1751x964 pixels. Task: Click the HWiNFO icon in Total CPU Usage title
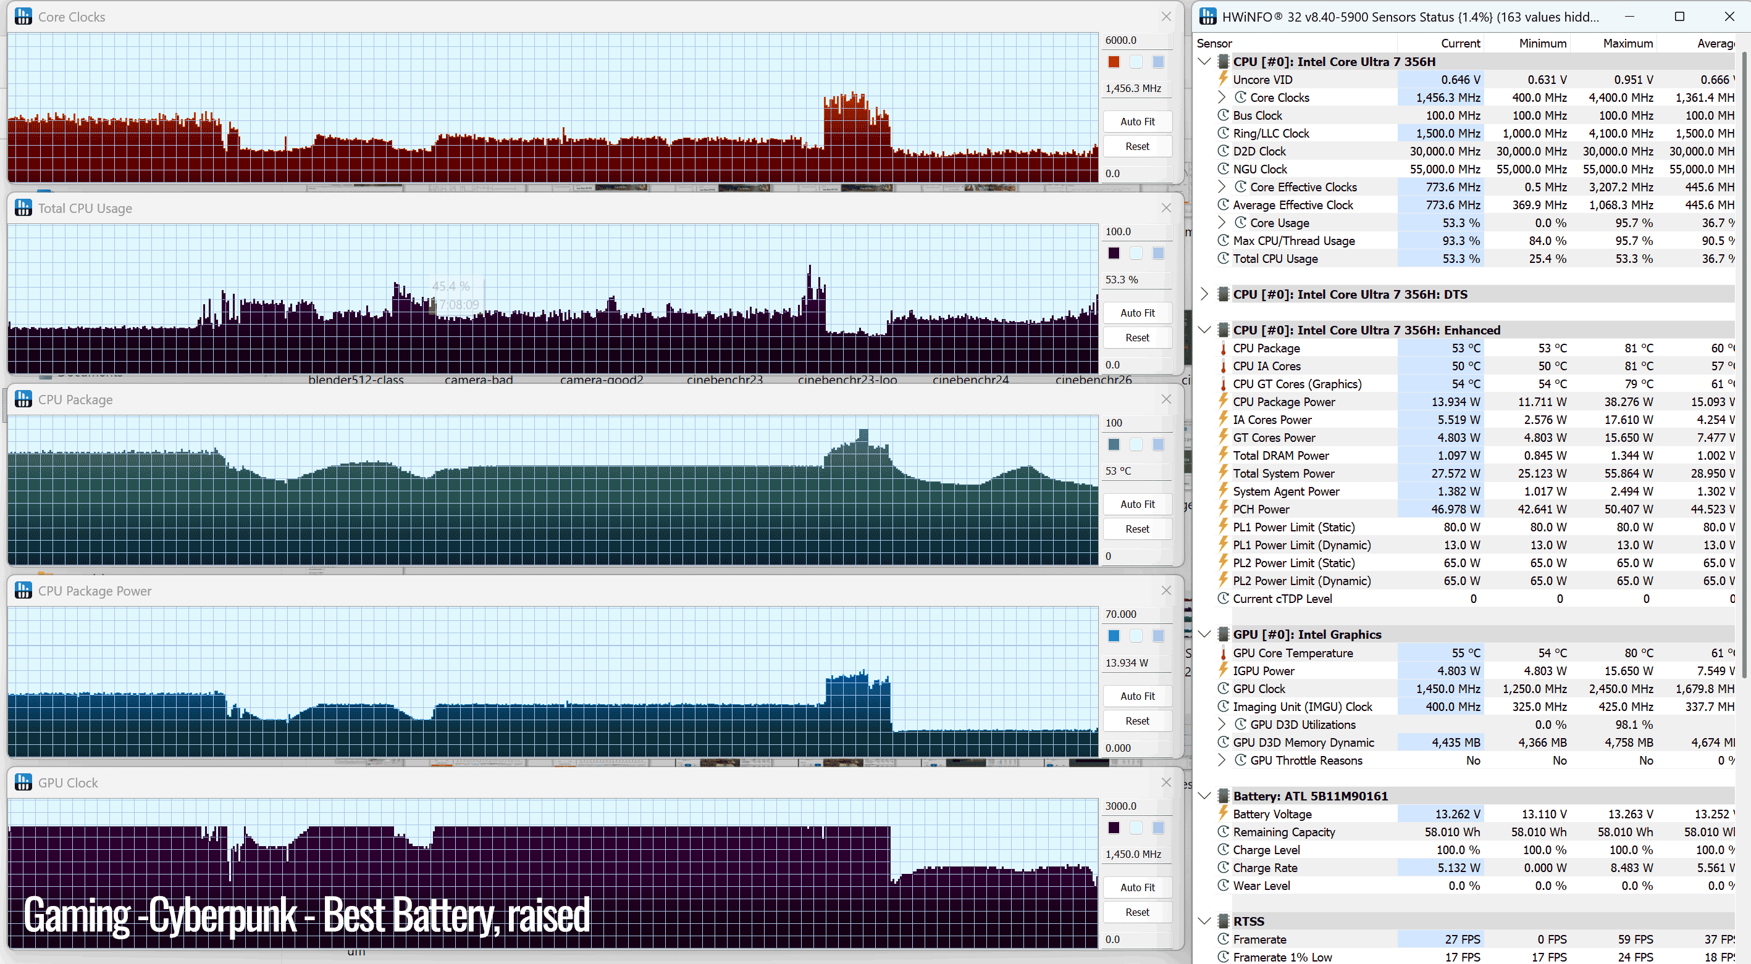pos(23,208)
